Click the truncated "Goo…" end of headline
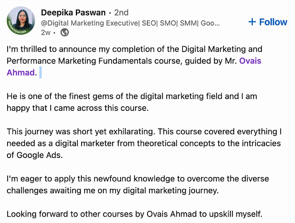 point(210,23)
